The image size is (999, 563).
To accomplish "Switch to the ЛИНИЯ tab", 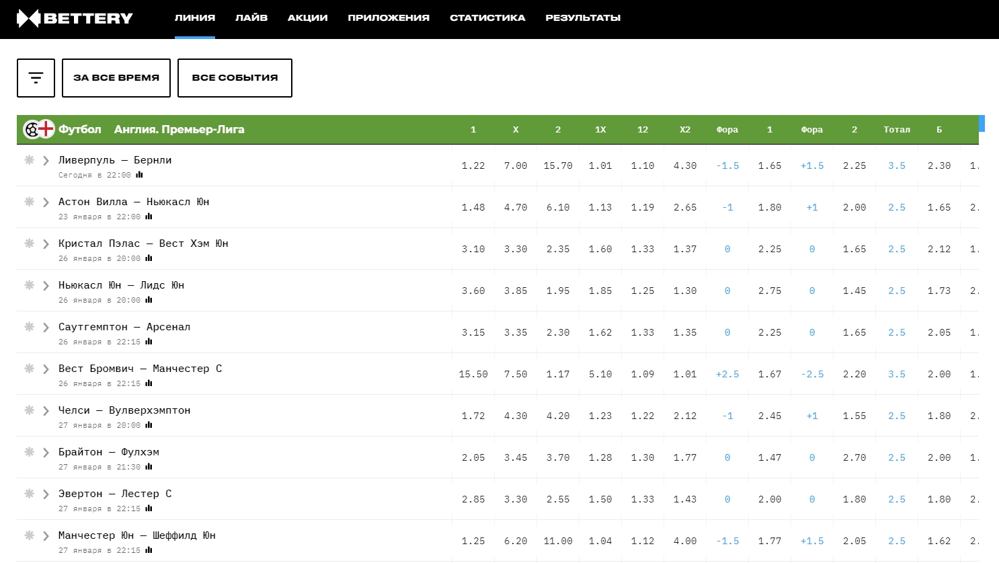I will [x=195, y=18].
